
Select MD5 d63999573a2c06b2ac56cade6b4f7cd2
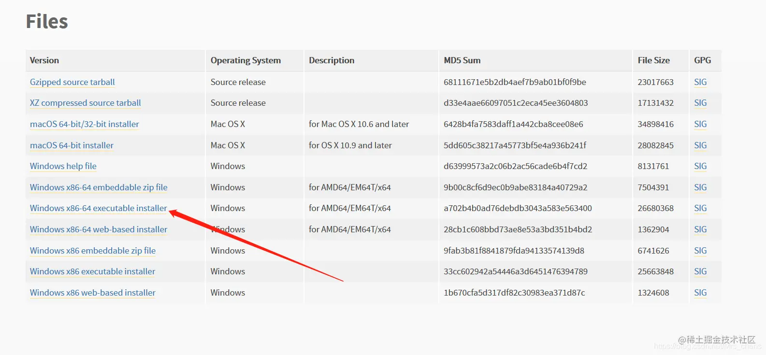(x=515, y=166)
